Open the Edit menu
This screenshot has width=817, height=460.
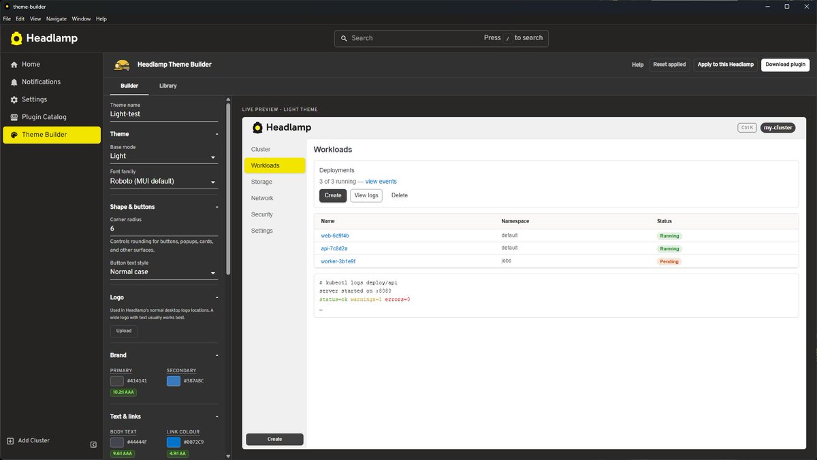(20, 19)
